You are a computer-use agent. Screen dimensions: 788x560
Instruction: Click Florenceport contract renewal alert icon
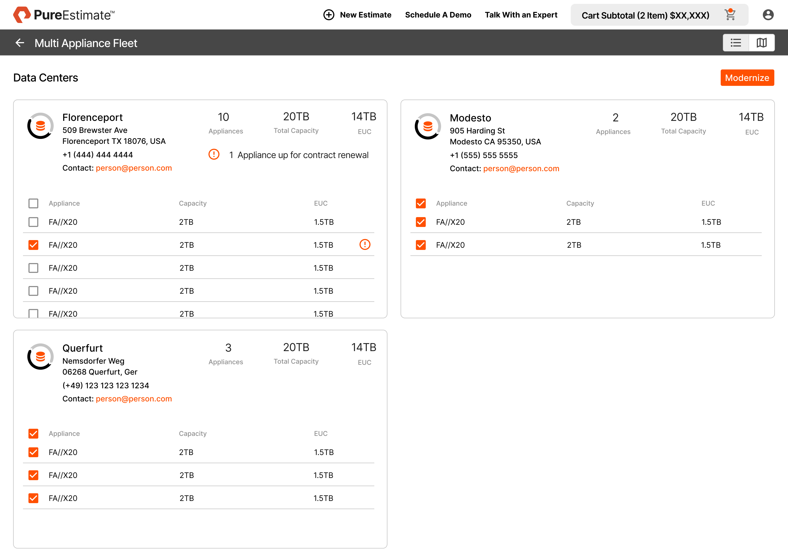[214, 154]
